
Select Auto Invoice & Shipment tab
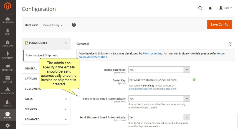(42, 55)
